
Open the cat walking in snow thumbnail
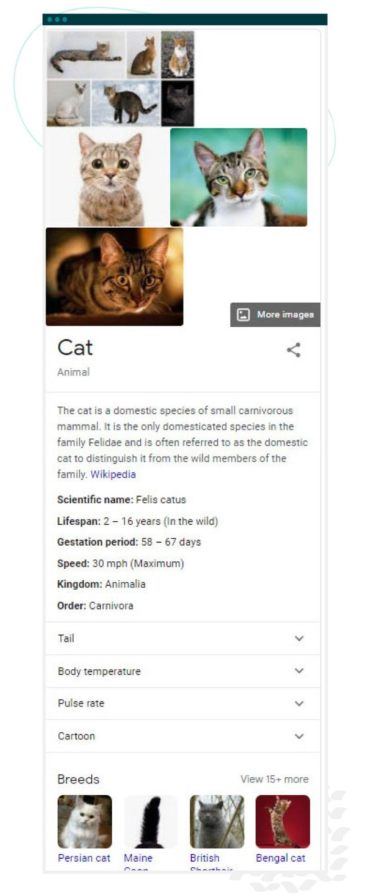126,103
